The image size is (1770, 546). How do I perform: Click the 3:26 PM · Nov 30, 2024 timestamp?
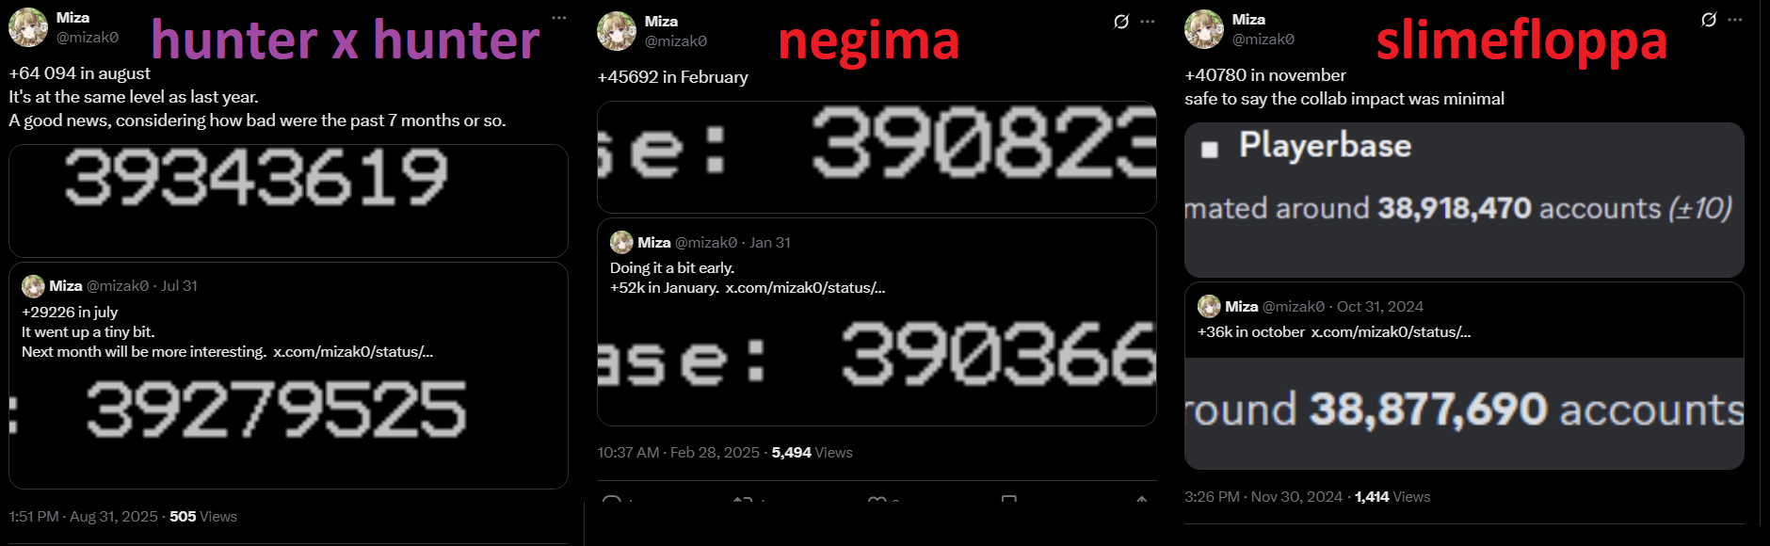point(1263,497)
